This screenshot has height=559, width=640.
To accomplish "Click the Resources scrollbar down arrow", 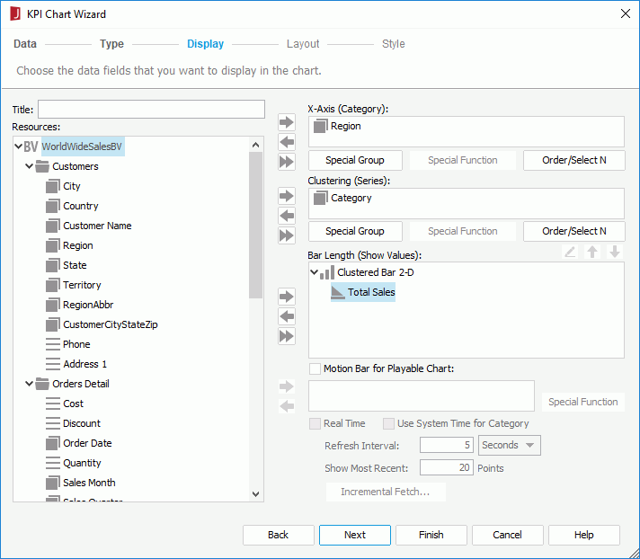I will 256,494.
